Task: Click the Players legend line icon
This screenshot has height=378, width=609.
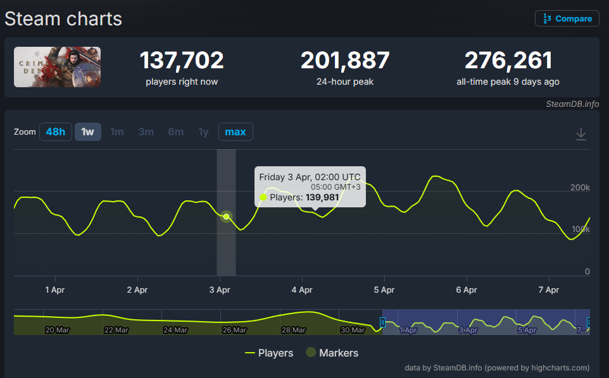Action: coord(250,353)
